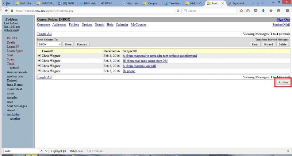Screen dimensions: 292x156
Task: Collapse the testfolder tree minus sign
Action: (x=4, y=115)
